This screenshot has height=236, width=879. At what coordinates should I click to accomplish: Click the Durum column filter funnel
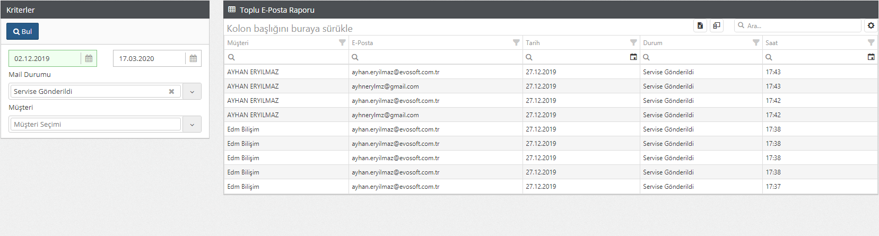[756, 42]
